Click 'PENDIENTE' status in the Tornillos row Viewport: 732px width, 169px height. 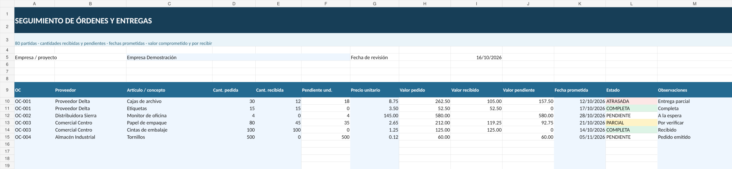pyautogui.click(x=631, y=137)
